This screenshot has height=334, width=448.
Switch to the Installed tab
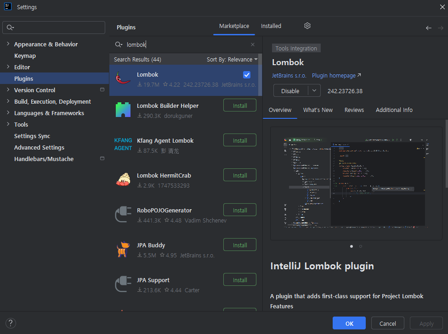(x=271, y=26)
